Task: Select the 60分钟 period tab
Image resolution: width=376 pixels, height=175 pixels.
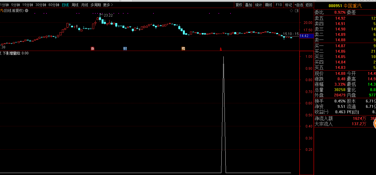Action: pyautogui.click(x=54, y=5)
